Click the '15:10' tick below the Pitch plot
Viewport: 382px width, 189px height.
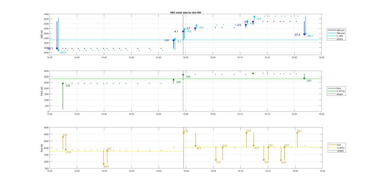[x=240, y=114]
